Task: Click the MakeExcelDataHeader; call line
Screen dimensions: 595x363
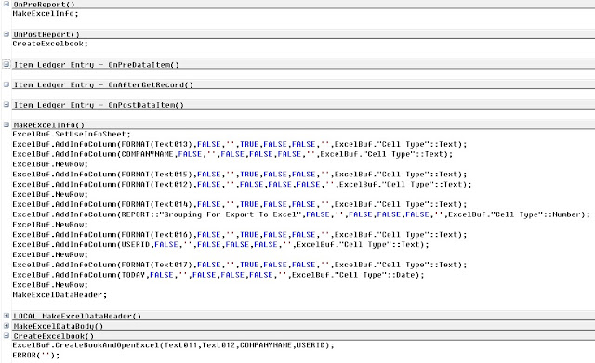Action: pyautogui.click(x=59, y=295)
